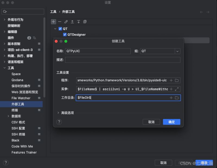The width and height of the screenshot is (217, 168).
Task: Open help in Settings window
Action: [6, 163]
